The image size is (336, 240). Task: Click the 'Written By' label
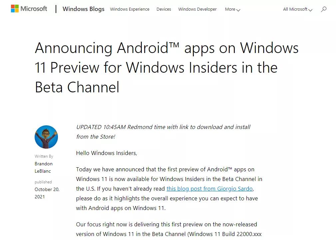click(x=44, y=156)
